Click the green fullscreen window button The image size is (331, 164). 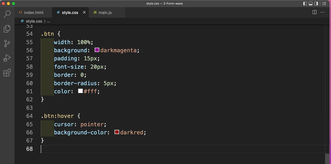point(13,4)
